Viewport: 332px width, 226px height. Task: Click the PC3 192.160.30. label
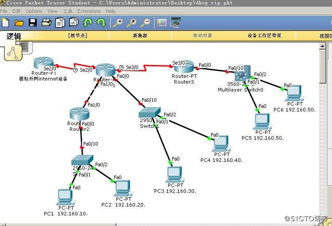175,191
